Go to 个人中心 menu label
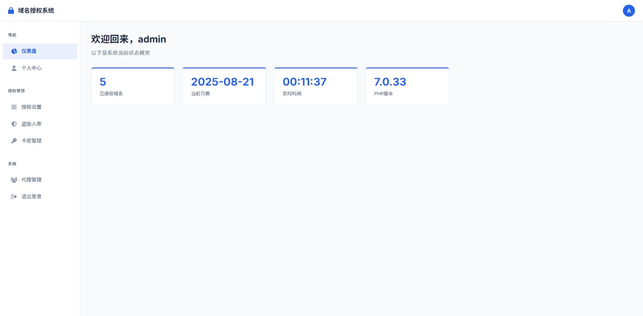The image size is (643, 316). pyautogui.click(x=32, y=68)
